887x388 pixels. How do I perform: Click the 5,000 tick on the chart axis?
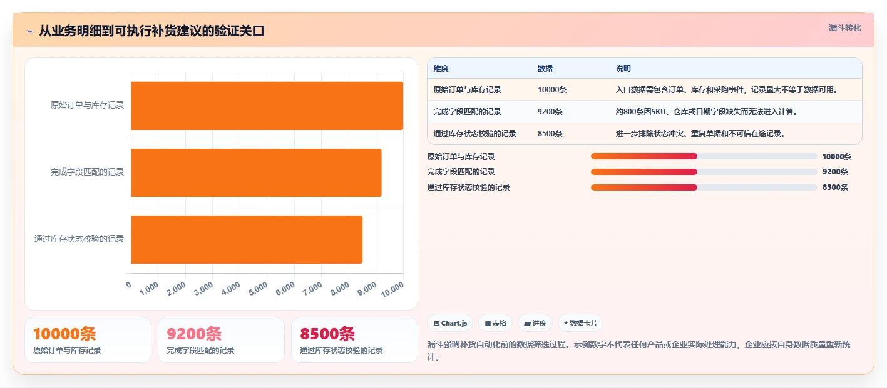coord(258,288)
